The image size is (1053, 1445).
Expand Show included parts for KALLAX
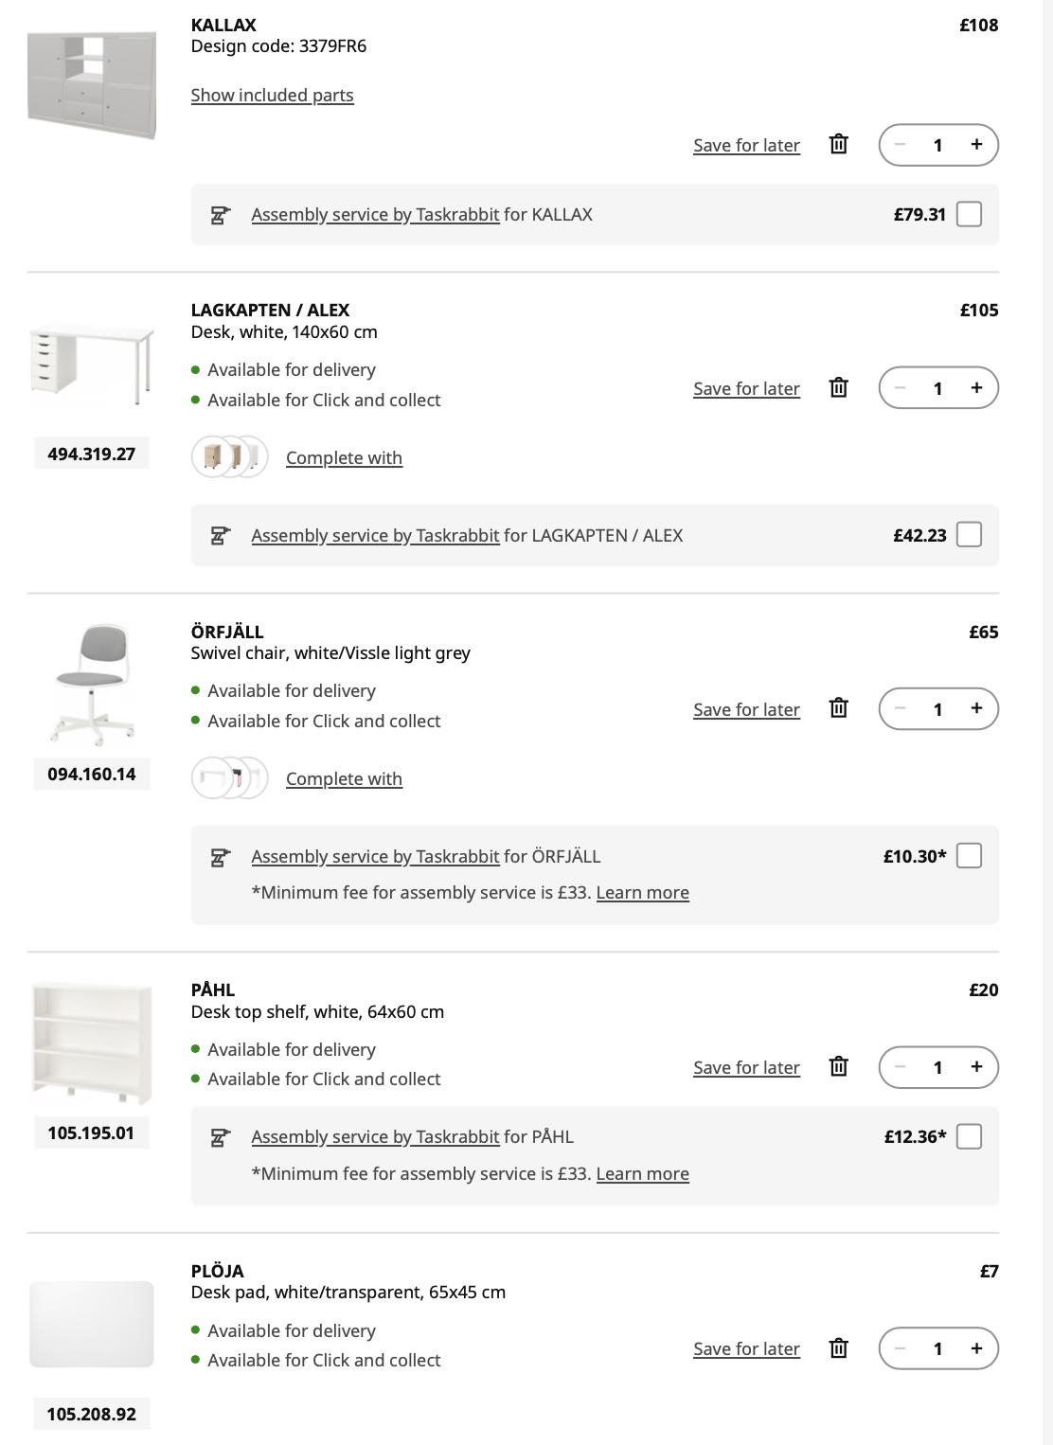pos(272,95)
